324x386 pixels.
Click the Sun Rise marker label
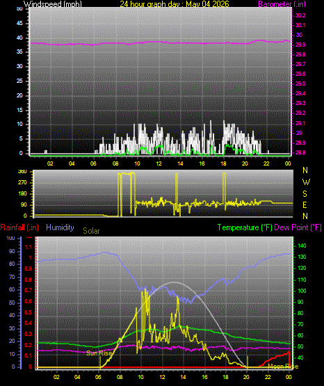pos(99,353)
